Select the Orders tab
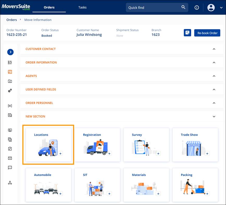Image resolution: width=226 pixels, height=205 pixels. [49, 7]
